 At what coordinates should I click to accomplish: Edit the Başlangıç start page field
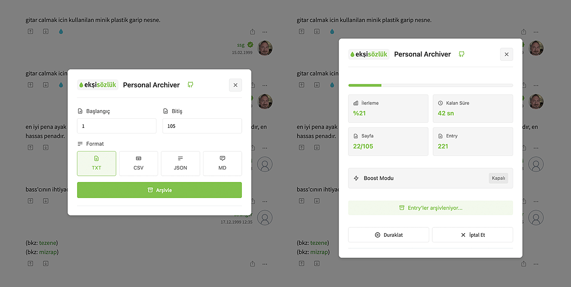[x=117, y=126]
